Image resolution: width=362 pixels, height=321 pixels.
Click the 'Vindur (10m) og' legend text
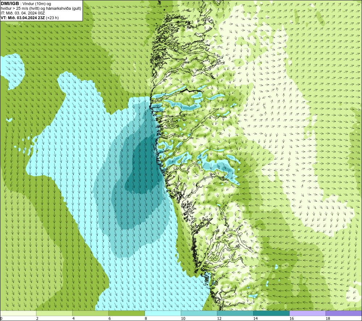pyautogui.click(x=37, y=4)
